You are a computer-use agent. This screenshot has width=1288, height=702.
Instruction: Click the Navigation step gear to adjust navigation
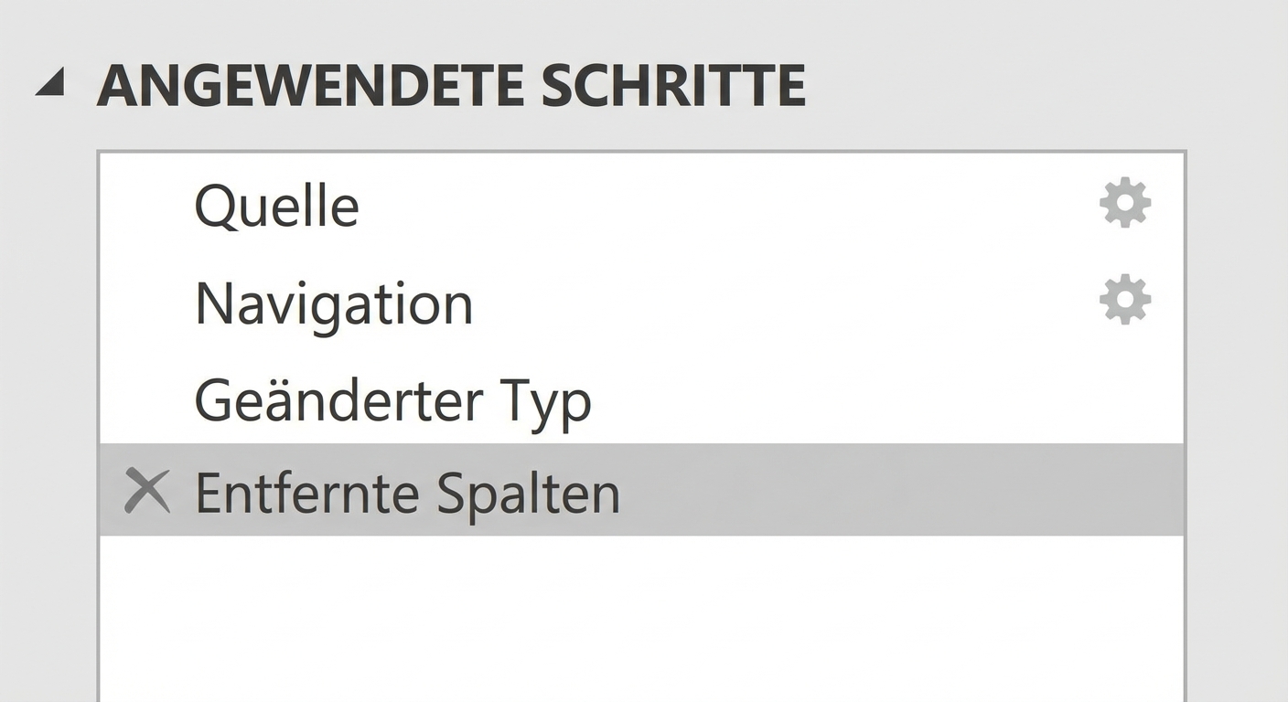point(1124,299)
